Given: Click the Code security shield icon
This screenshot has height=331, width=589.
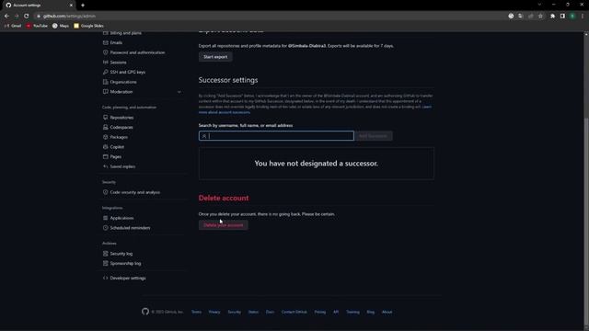Looking at the screenshot, I should click(106, 192).
